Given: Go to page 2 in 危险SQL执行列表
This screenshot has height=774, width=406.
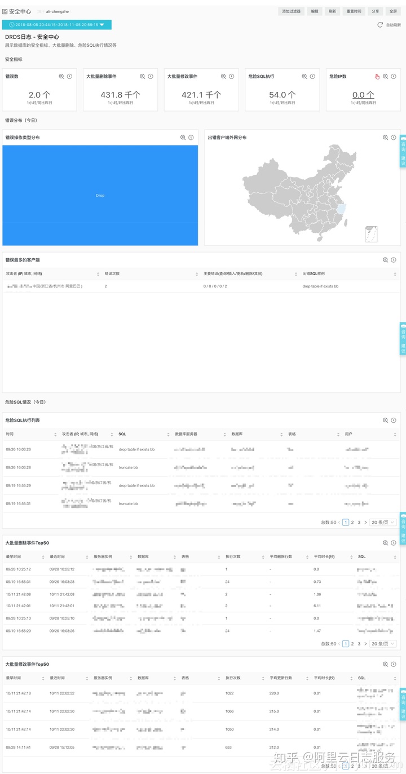Looking at the screenshot, I should 352,523.
